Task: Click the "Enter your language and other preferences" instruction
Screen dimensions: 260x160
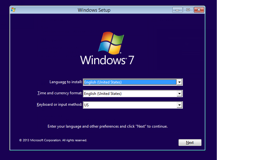Action: coord(107,126)
